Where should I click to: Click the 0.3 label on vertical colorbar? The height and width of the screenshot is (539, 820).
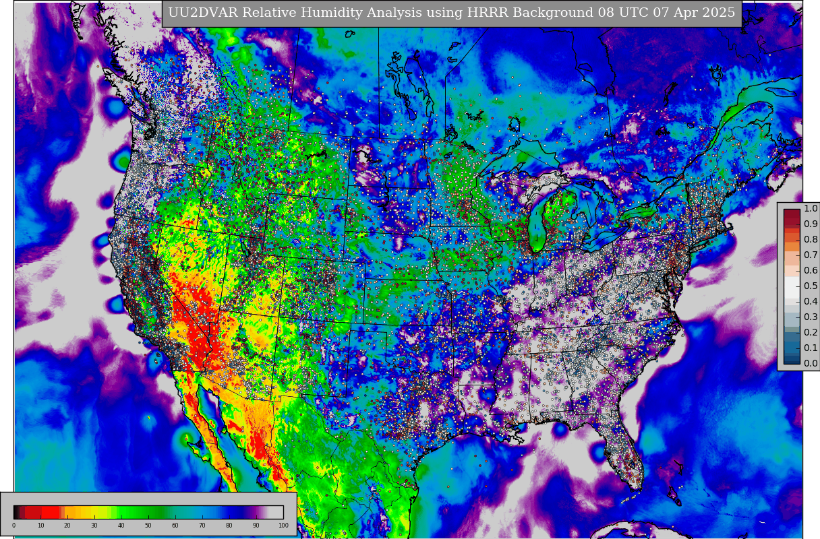(811, 317)
